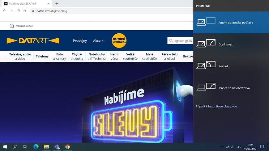Open clock and calendar 8:59

[250, 147]
